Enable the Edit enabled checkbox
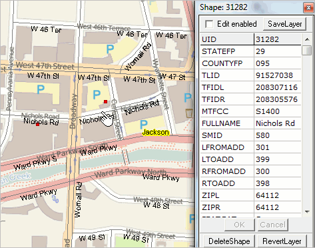The image size is (315, 248). tap(209, 24)
